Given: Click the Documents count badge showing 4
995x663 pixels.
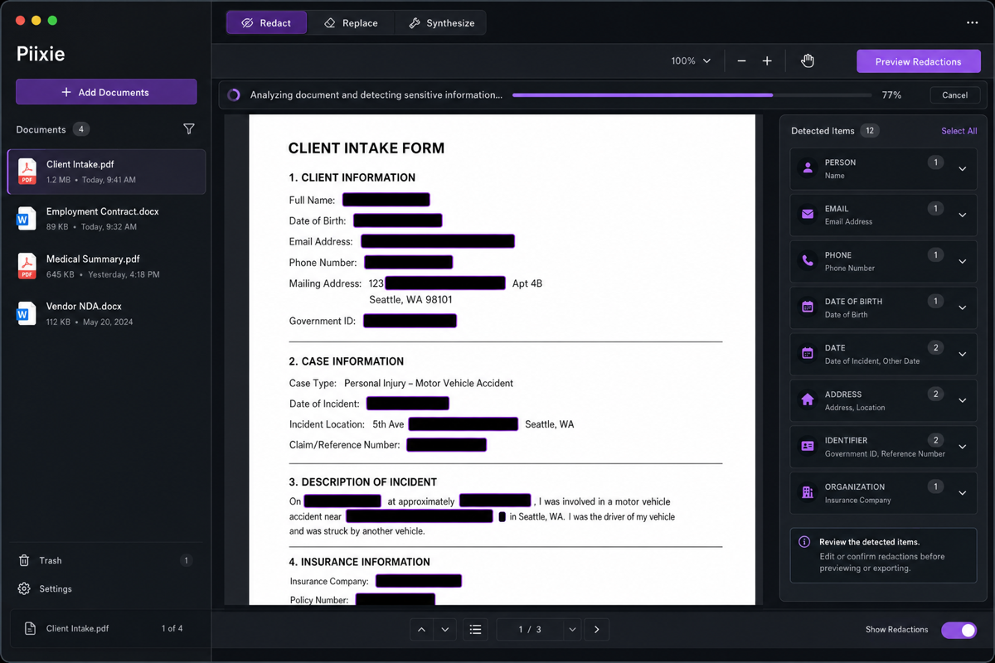Looking at the screenshot, I should (x=81, y=129).
